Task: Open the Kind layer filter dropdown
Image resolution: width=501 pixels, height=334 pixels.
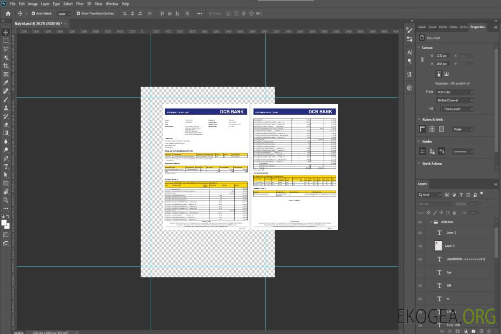Action: coord(430,195)
